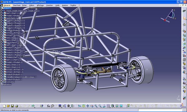Viewport: 187px width, 112px height.
Task: Open the Insertion menu
Action: (x=50, y=5)
